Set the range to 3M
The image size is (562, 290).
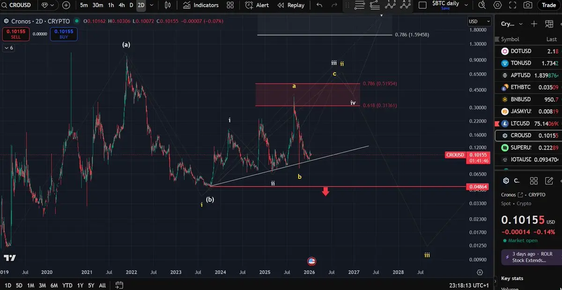click(x=42, y=285)
